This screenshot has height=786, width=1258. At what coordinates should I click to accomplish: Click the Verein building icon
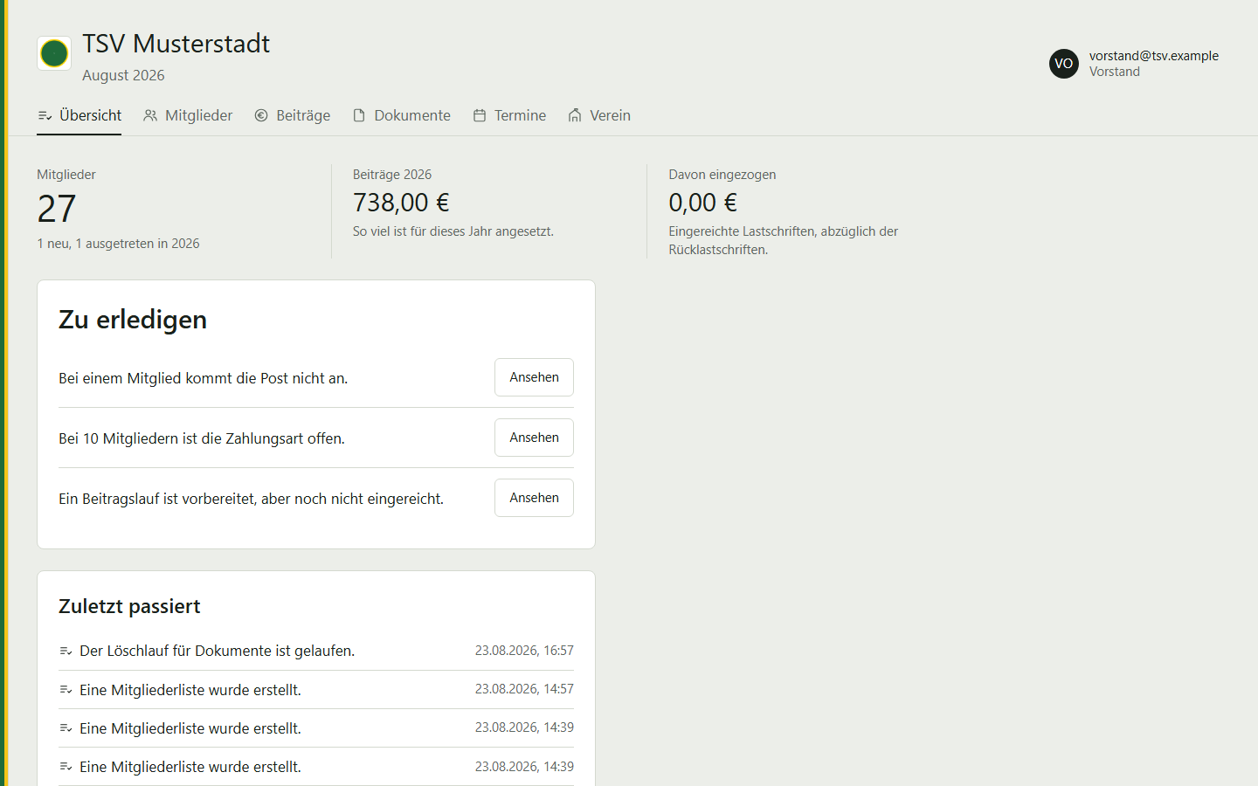pyautogui.click(x=575, y=115)
